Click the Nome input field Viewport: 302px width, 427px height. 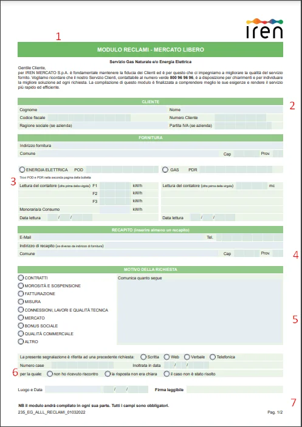click(232, 110)
